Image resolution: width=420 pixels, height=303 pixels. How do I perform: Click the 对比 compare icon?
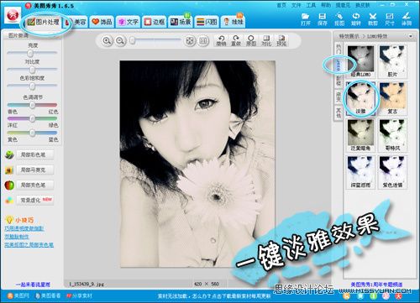click(x=266, y=41)
